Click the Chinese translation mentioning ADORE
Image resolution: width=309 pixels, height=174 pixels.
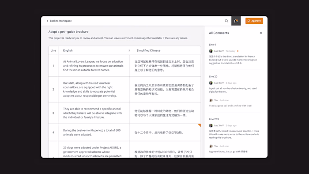point(164,154)
